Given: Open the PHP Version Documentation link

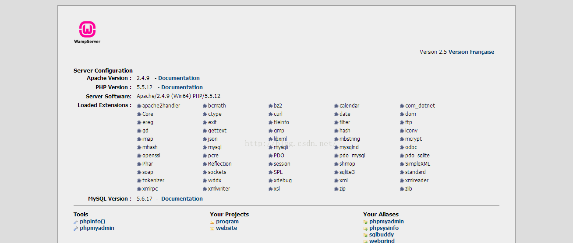Looking at the screenshot, I should tap(182, 87).
